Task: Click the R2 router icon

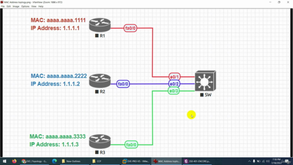Action: pos(100,81)
